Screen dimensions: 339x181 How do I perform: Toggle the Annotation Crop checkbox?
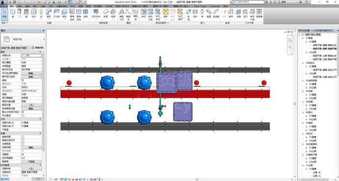(x=23, y=144)
